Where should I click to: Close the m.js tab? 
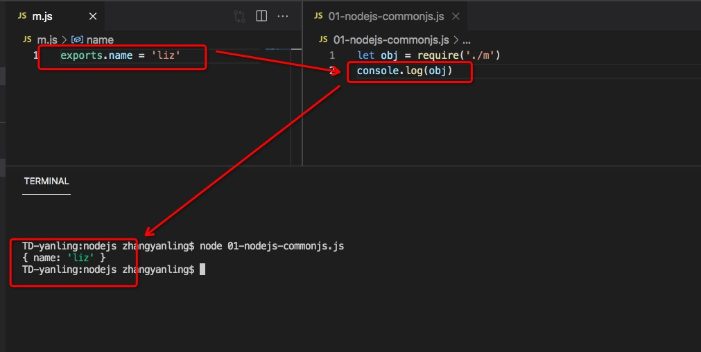point(93,17)
